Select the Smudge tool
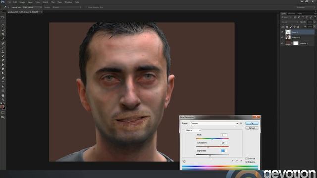Screen dimensions: 317x178 3,69
